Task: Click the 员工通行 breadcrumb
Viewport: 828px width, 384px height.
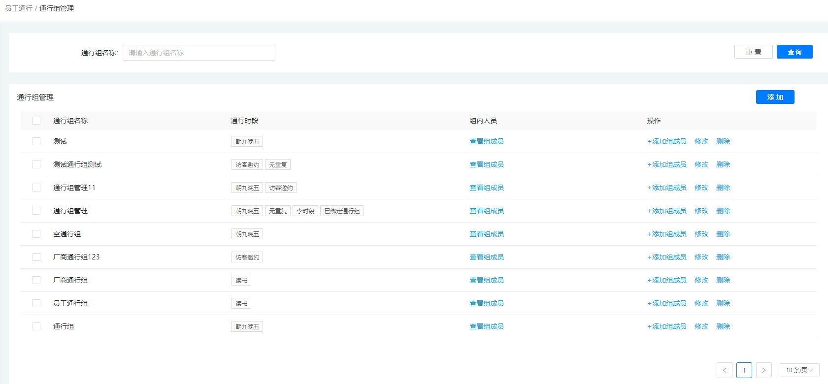Action: coord(19,8)
